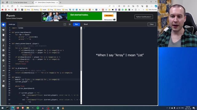The image size is (197, 110).
Task: Open the notifications center icon
Action: click(194, 108)
